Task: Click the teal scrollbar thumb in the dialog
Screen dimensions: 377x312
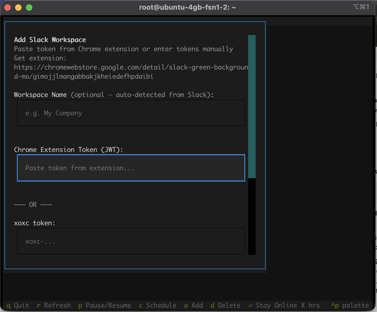Action: click(252, 106)
